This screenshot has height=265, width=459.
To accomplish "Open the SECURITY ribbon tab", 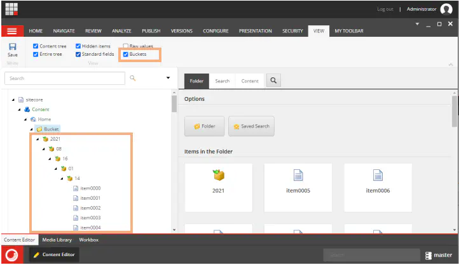I will click(x=292, y=31).
